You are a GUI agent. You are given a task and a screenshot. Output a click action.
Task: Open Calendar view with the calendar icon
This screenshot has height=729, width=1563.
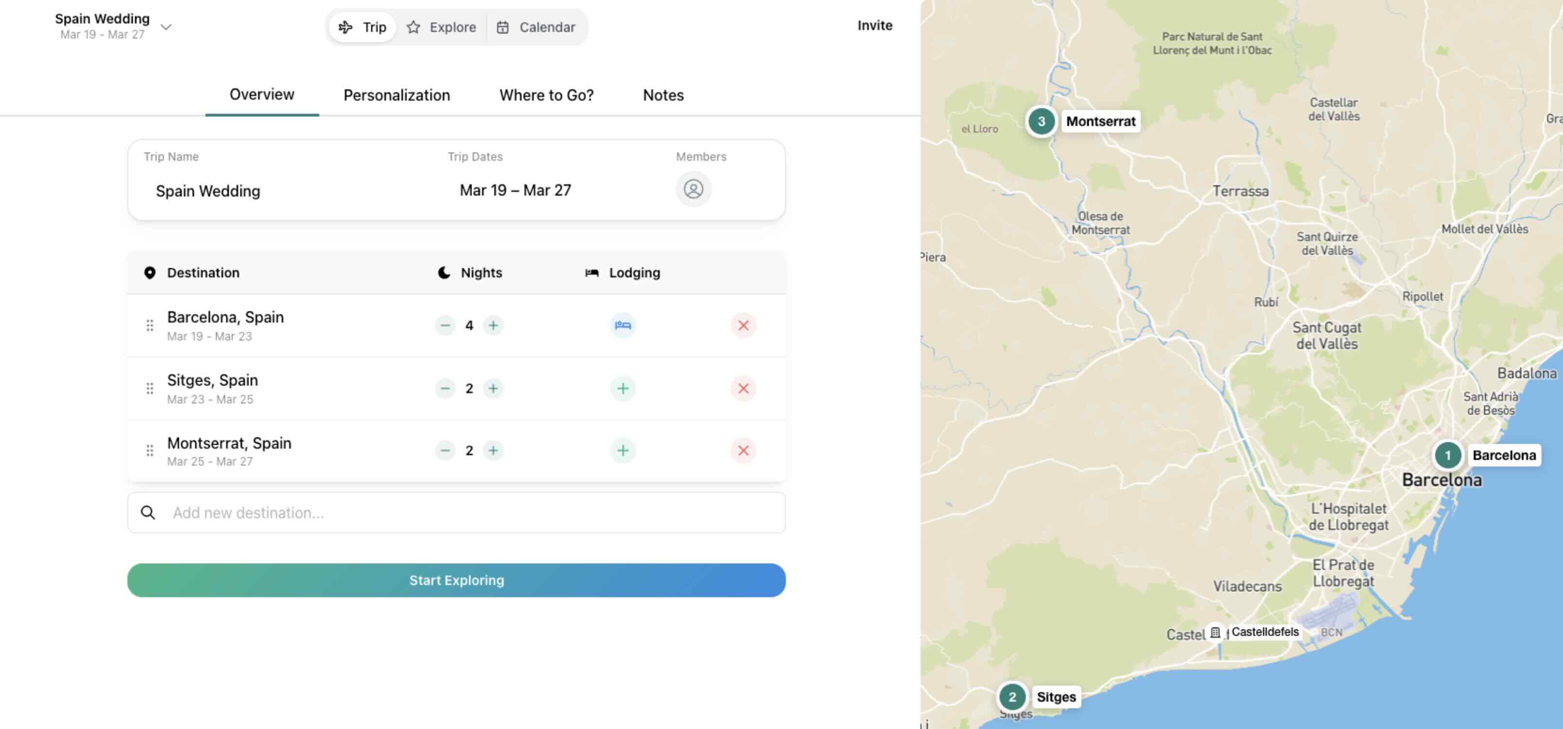504,27
